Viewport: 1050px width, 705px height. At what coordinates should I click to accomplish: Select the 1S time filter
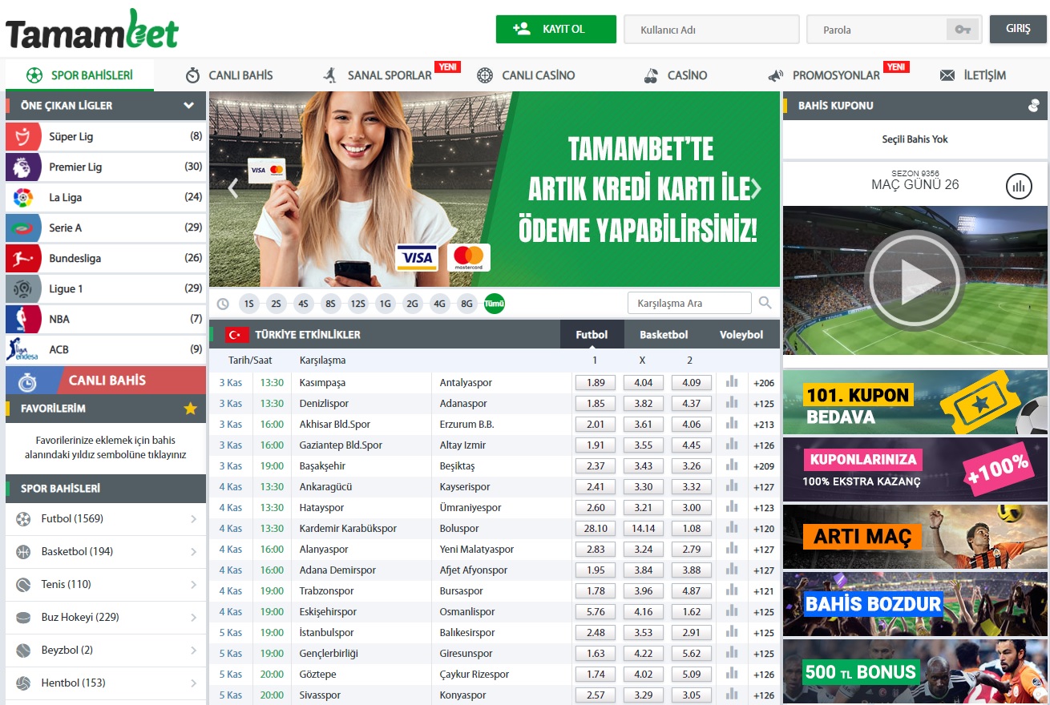point(249,304)
